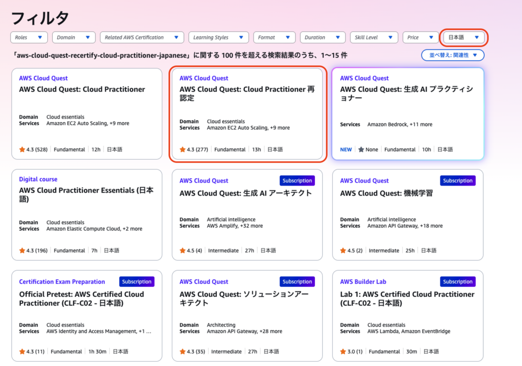522x366 pixels.
Task: Click the star icon beside 4.3 (11) rating
Action: (22, 352)
